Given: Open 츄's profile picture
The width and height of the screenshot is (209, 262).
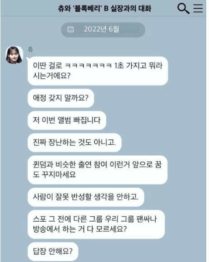Looking at the screenshot, I should pos(14,55).
